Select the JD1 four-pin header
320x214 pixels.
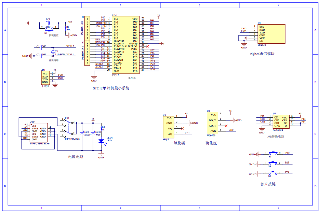(45, 78)
